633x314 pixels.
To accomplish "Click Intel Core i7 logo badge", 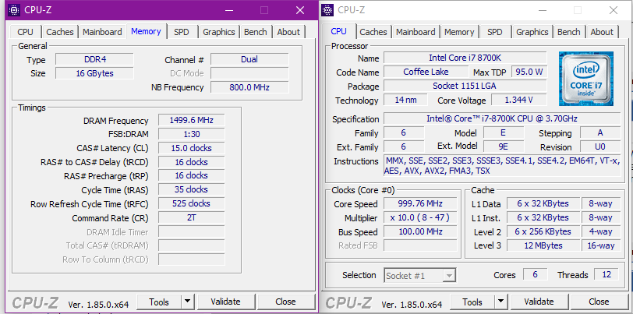I will pyautogui.click(x=586, y=79).
